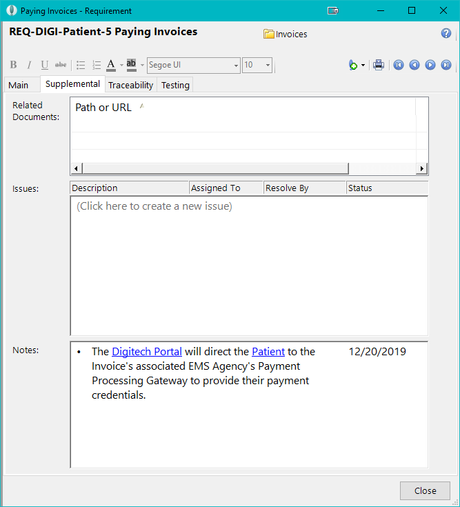Maximize the Paying Invoices window
460x507 pixels.
click(412, 10)
